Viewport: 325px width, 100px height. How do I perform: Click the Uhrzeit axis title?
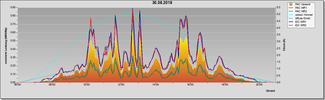[270, 91]
